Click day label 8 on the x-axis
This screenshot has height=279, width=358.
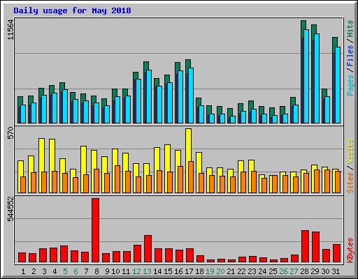[x=96, y=271]
